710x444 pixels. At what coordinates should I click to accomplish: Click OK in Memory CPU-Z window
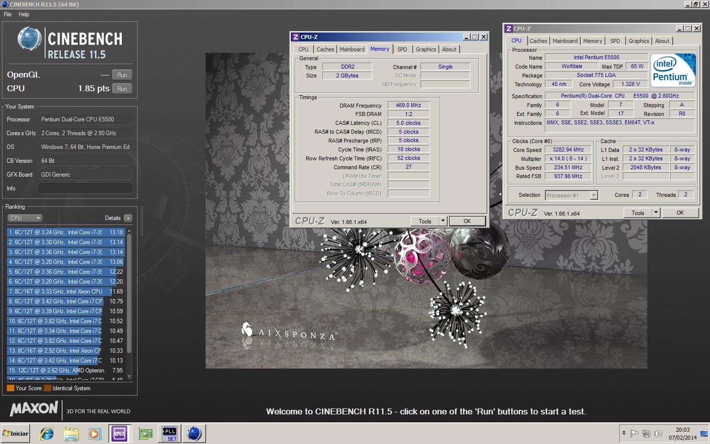pos(467,222)
